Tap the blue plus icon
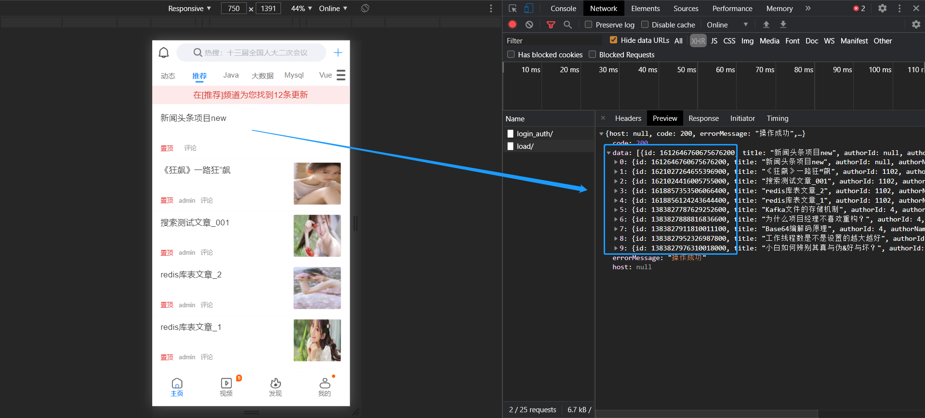The height and width of the screenshot is (418, 925). click(338, 52)
